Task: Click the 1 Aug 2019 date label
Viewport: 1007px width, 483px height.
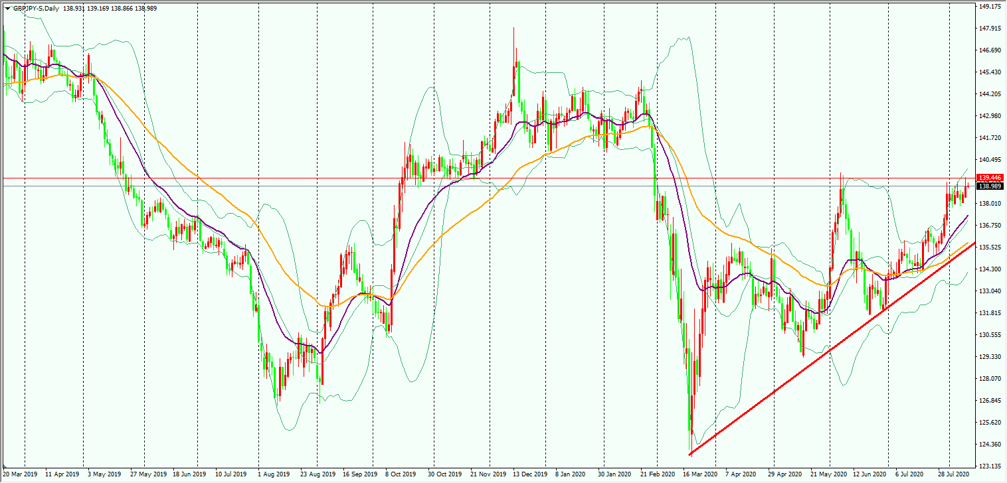Action: [x=273, y=474]
